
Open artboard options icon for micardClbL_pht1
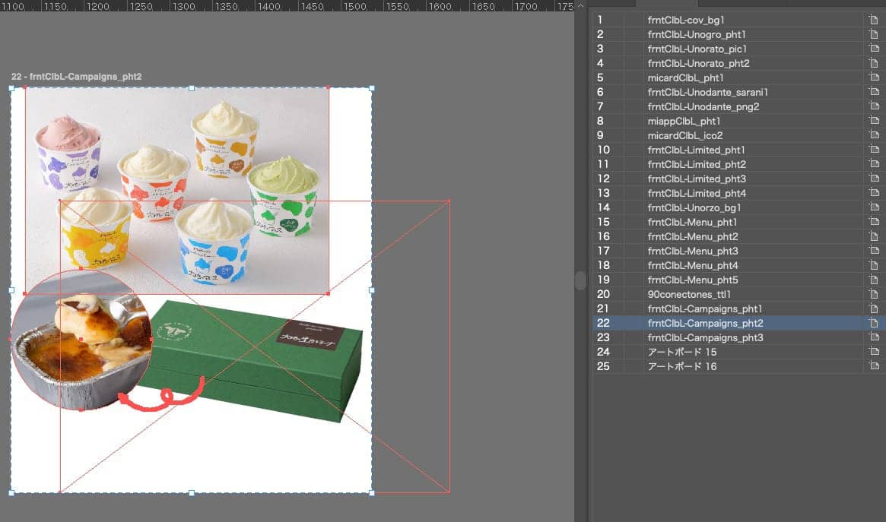[874, 78]
